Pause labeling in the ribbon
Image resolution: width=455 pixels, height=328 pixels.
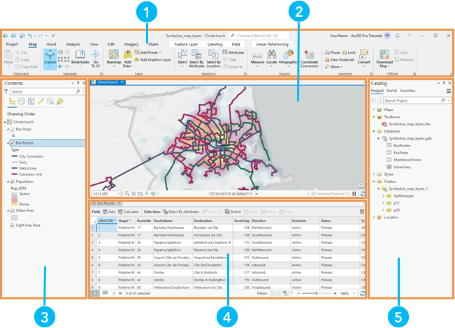tap(332, 52)
